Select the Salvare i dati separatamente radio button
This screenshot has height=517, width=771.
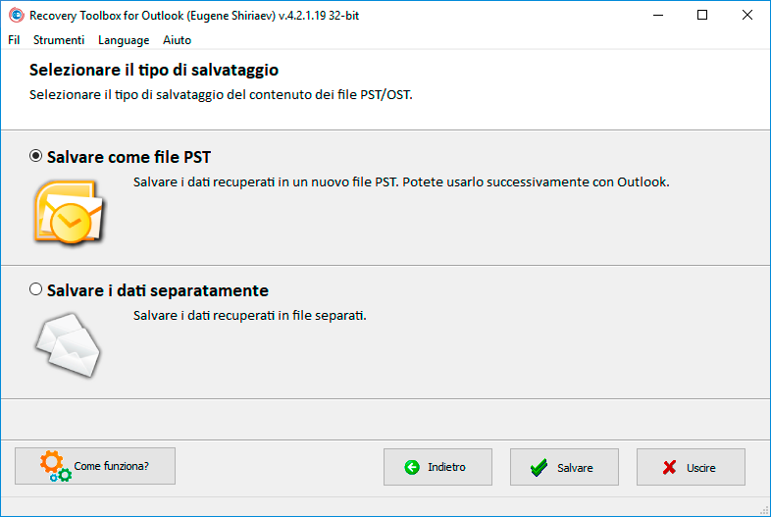35,288
